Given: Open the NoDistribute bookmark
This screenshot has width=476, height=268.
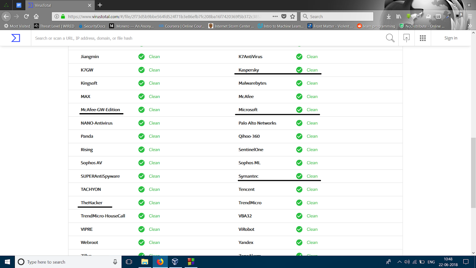Looking at the screenshot, I should [422, 26].
